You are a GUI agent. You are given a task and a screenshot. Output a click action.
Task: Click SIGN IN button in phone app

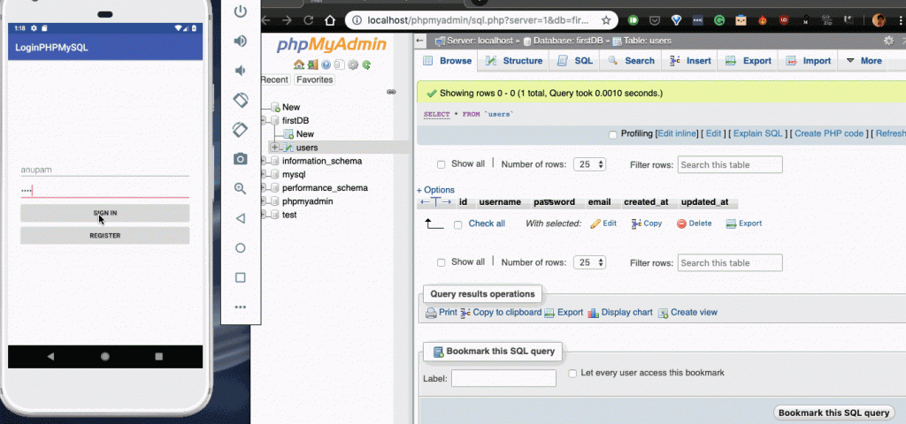coord(105,213)
